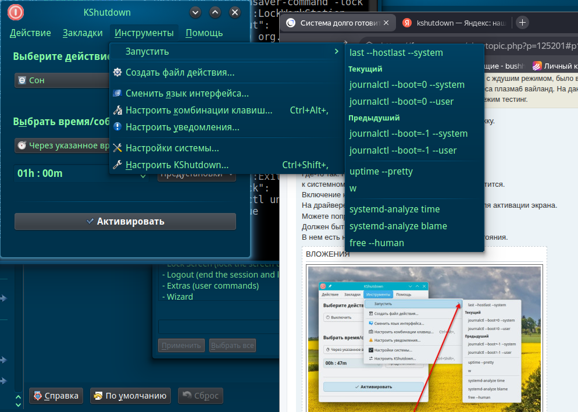
Task: Open the Сон action dropdown
Action: pos(62,80)
